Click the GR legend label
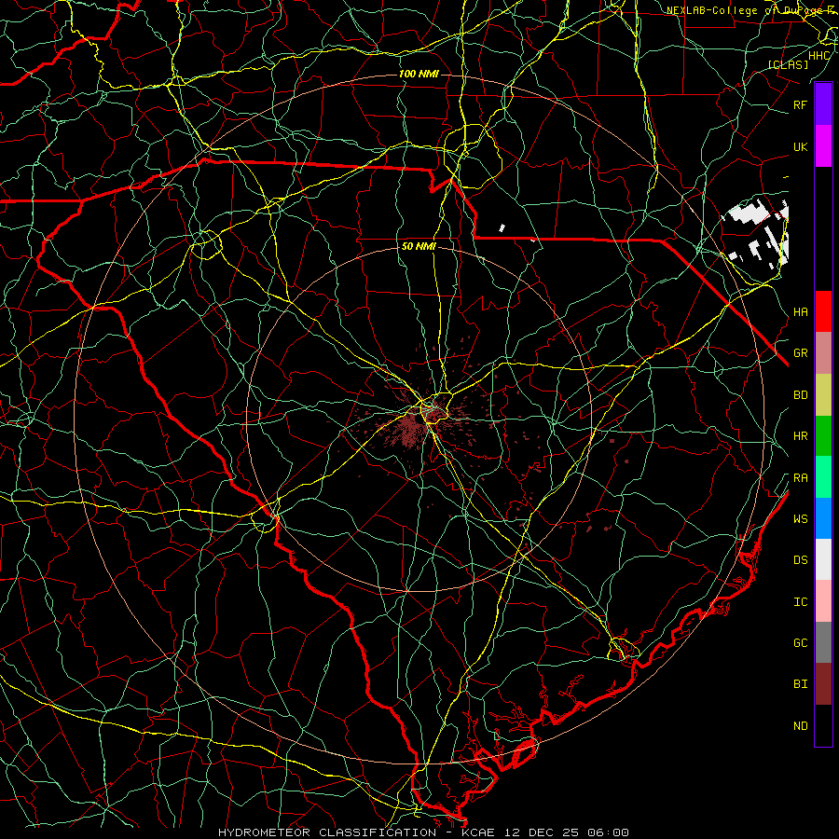 [x=800, y=353]
